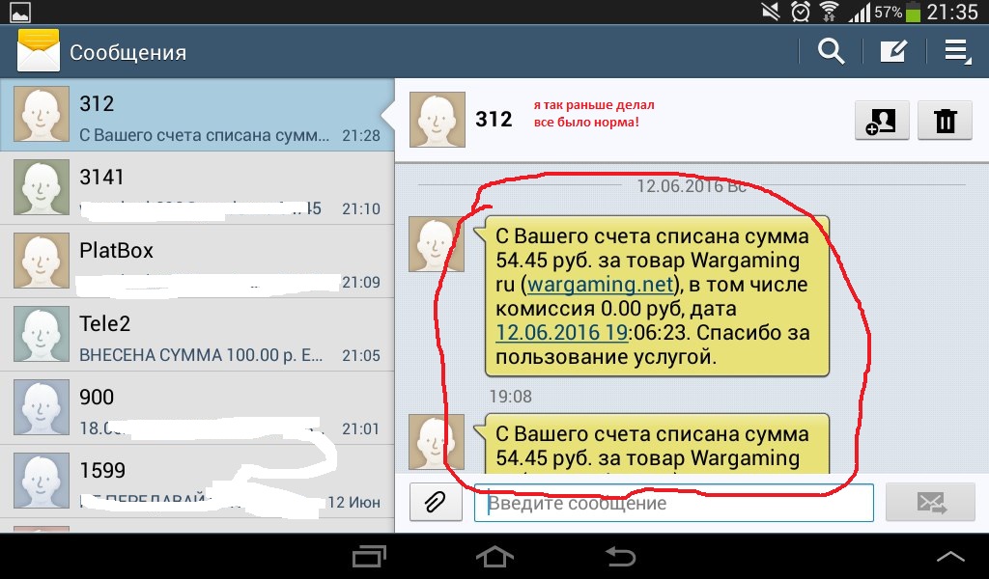This screenshot has height=579, width=989.
Task: Open the 1599 conversation
Action: [197, 482]
